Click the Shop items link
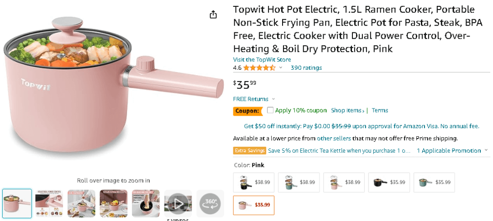The width and height of the screenshot is (493, 221). point(347,110)
